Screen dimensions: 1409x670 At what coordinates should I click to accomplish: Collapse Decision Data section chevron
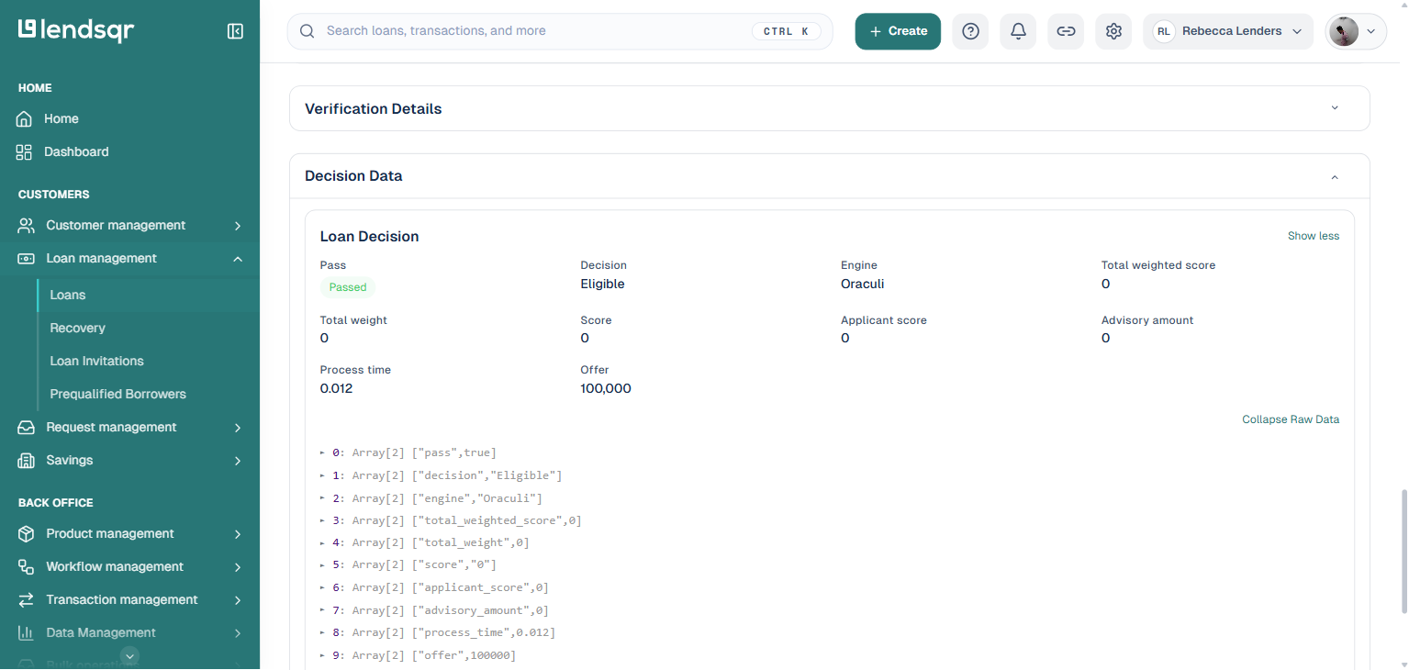(x=1335, y=176)
